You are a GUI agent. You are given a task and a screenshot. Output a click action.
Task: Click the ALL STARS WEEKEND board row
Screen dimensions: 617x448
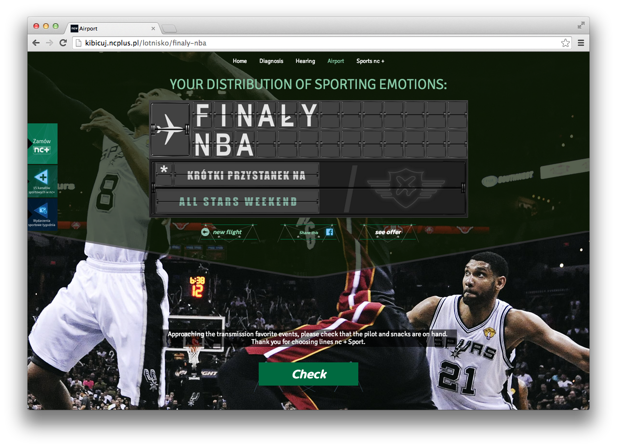[x=237, y=201]
